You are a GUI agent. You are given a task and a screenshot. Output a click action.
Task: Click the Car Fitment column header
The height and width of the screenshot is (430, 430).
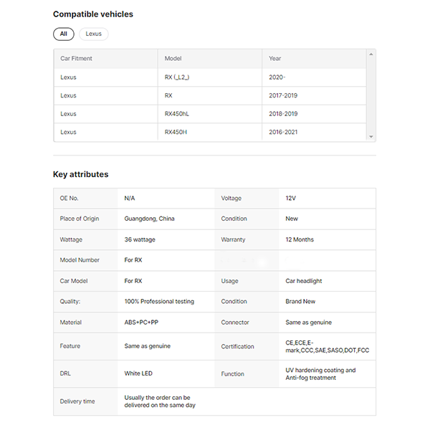point(76,58)
